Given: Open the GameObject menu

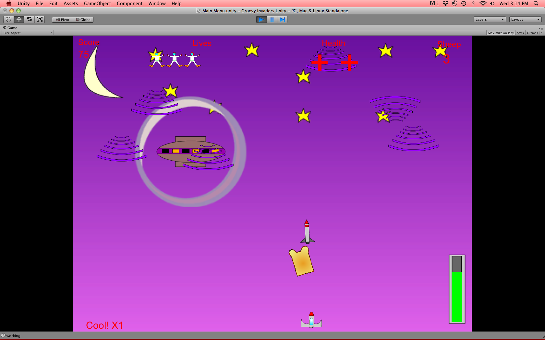Looking at the screenshot, I should coord(97,3).
